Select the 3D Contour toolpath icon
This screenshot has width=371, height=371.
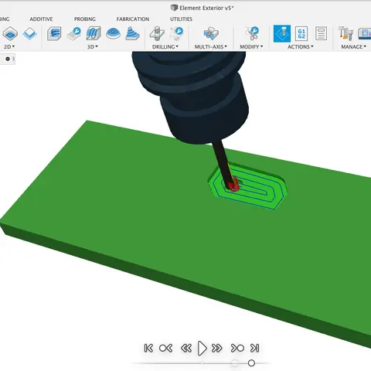(113, 33)
